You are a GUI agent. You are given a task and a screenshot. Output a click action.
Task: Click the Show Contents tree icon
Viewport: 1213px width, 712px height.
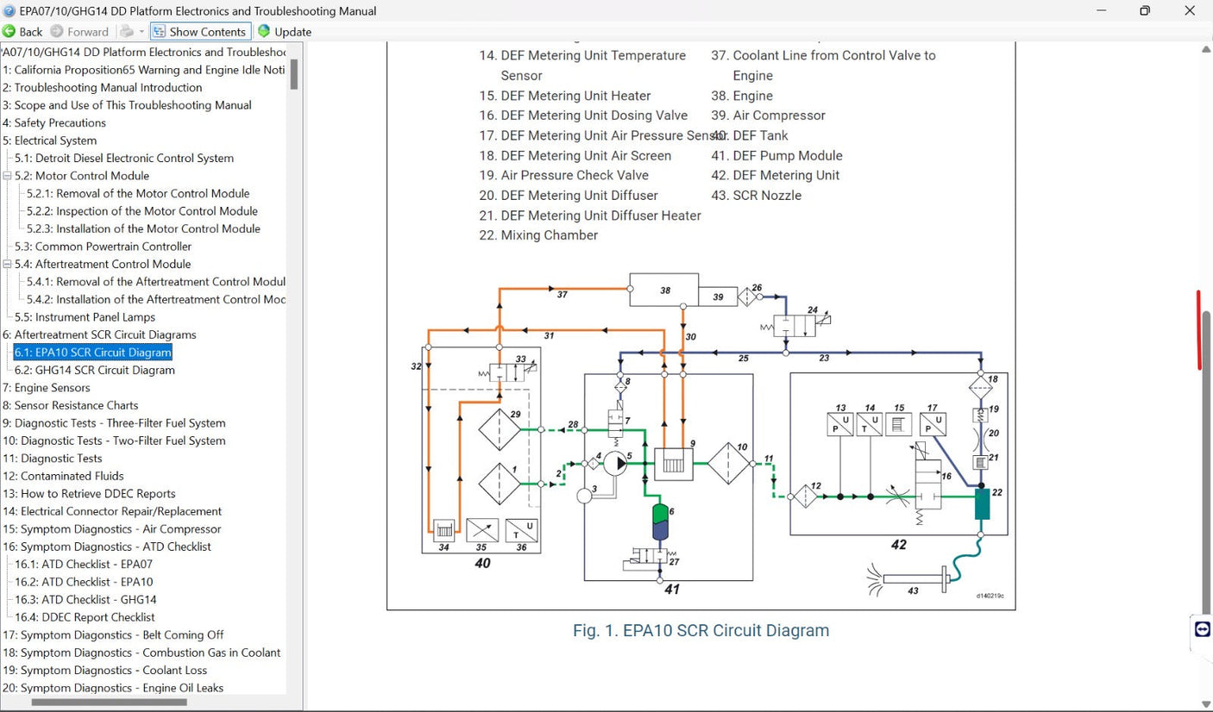tap(158, 31)
